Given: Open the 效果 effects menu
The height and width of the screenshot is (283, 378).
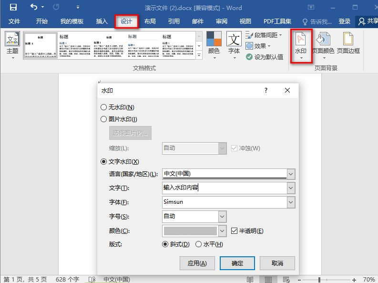Looking at the screenshot, I should click(x=258, y=46).
